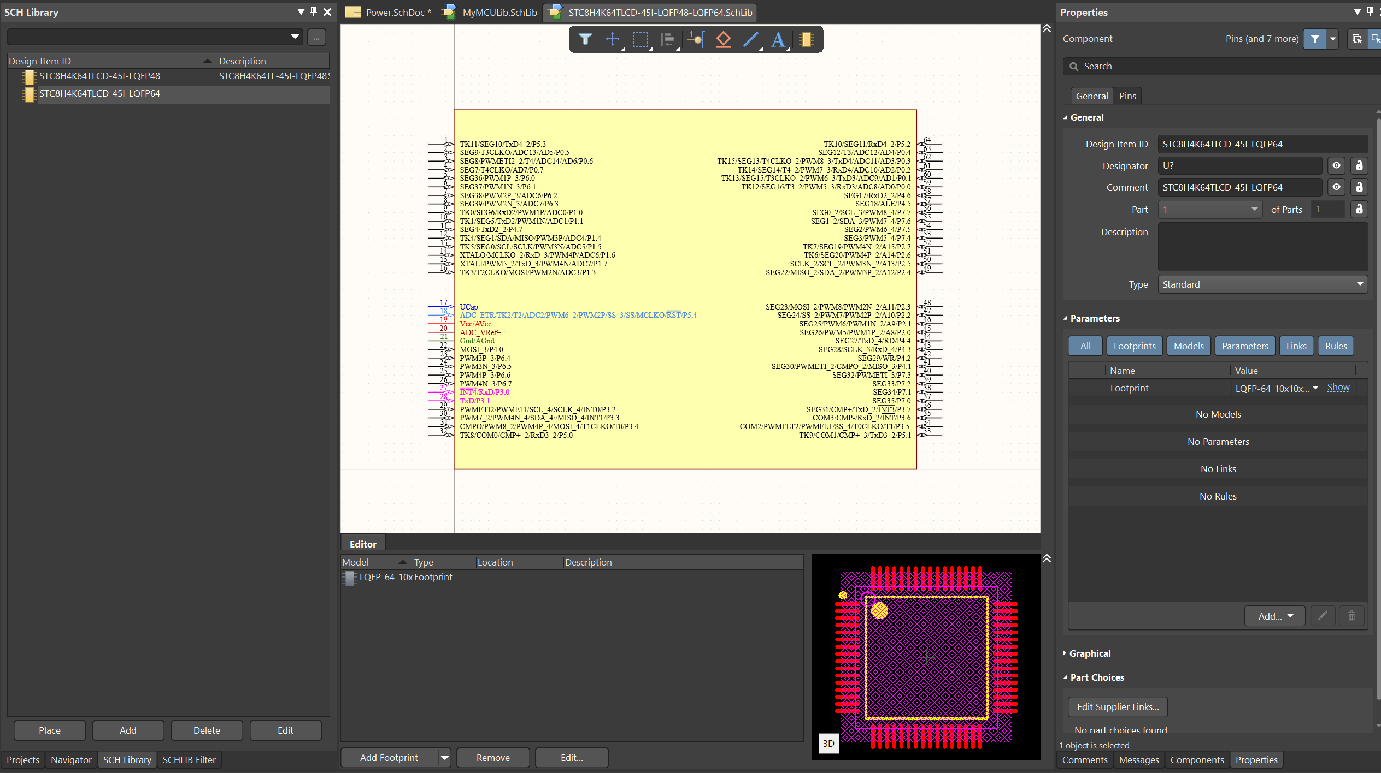Pin the Properties panel

coord(1370,11)
